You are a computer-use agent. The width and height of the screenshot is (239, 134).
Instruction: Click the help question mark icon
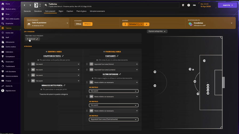189,5
